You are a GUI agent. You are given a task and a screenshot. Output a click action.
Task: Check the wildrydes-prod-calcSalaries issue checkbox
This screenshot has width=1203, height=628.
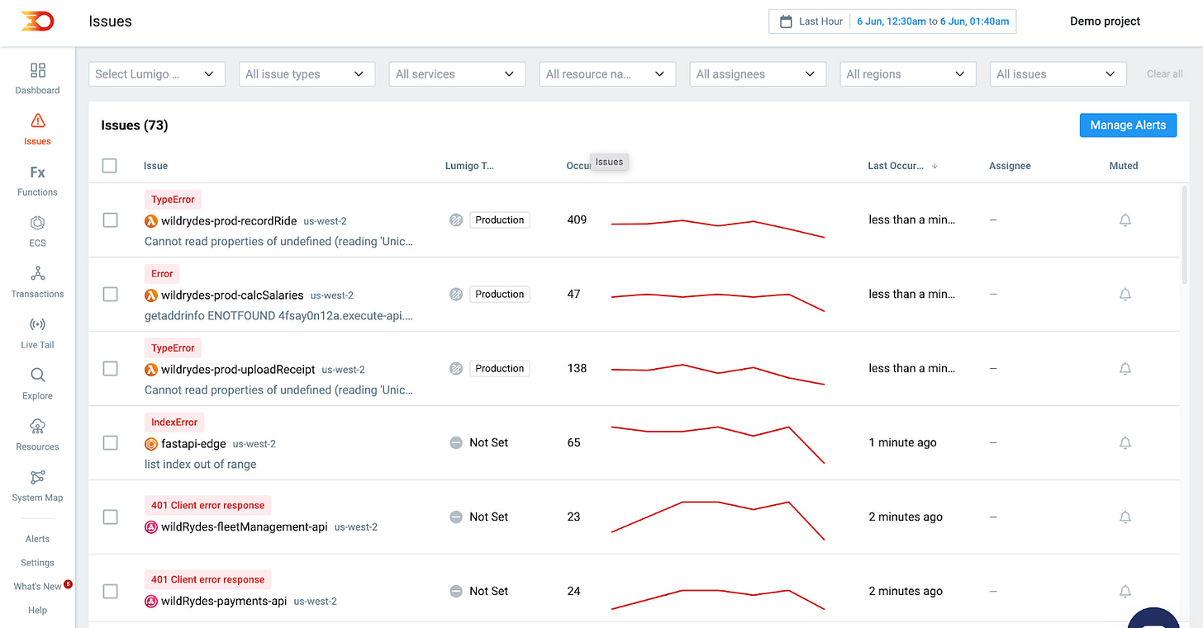pos(110,295)
